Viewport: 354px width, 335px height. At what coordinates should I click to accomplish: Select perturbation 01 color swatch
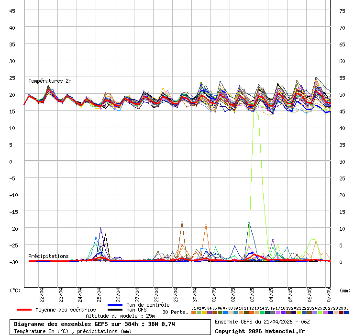pos(193,312)
